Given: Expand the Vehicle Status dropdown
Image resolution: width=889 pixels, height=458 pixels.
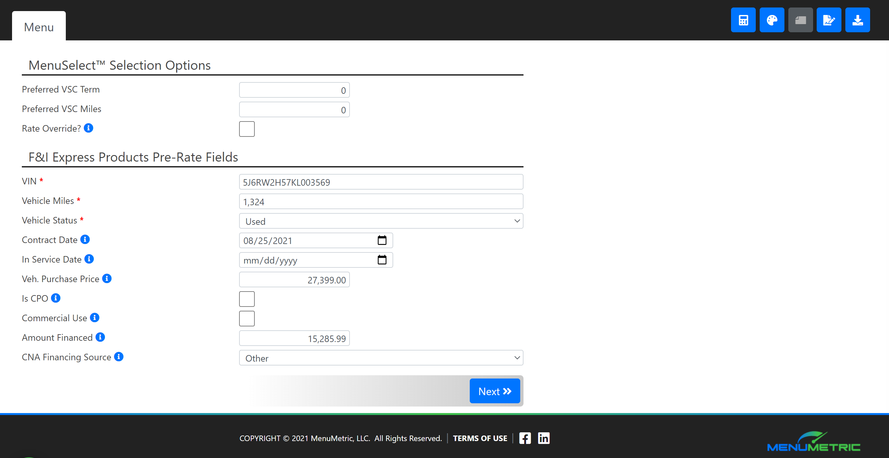Looking at the screenshot, I should click(x=381, y=221).
